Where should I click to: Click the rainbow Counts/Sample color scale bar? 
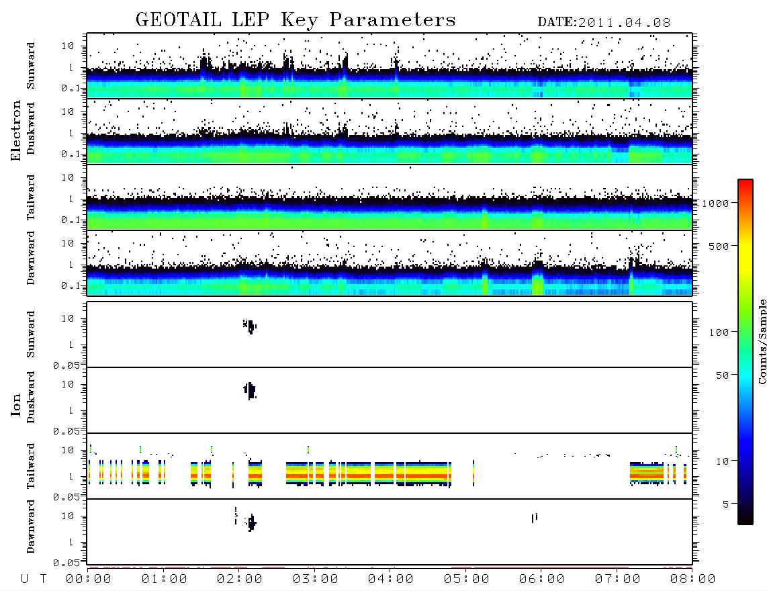[746, 352]
